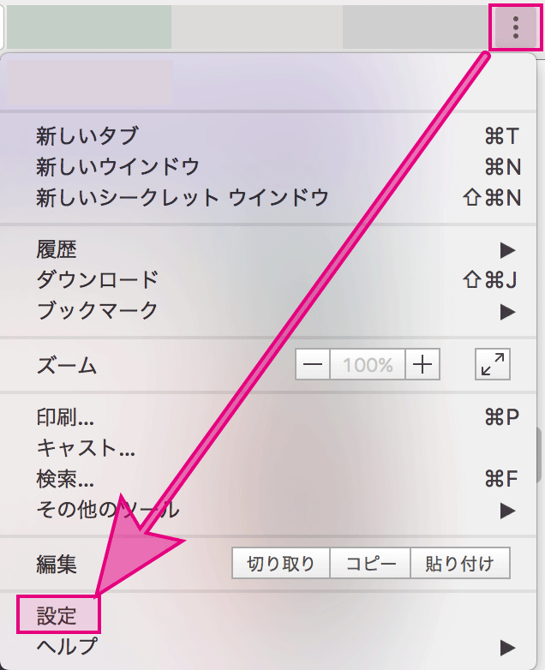Expand the 履歴 submenu arrow
The image size is (545, 670).
point(507,250)
